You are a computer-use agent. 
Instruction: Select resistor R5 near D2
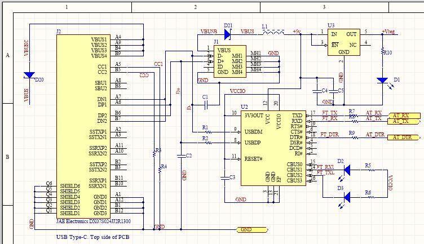click(371, 170)
